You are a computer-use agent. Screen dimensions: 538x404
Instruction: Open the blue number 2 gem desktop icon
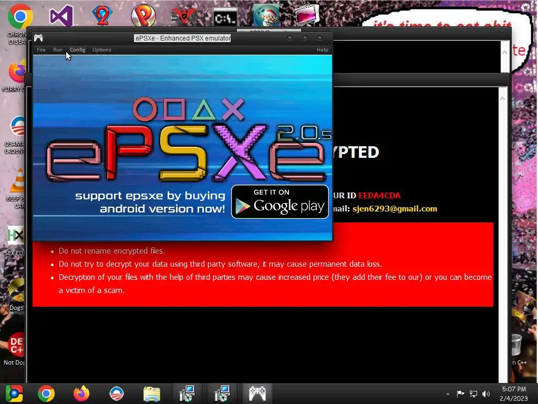102,15
